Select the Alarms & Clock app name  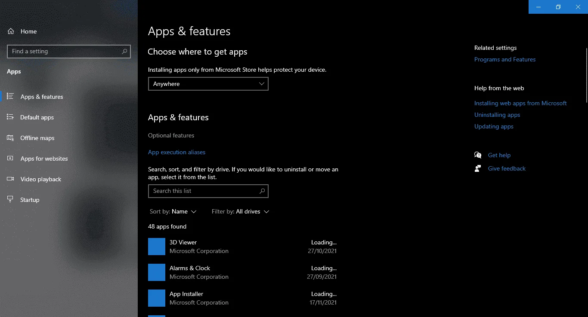coord(190,268)
